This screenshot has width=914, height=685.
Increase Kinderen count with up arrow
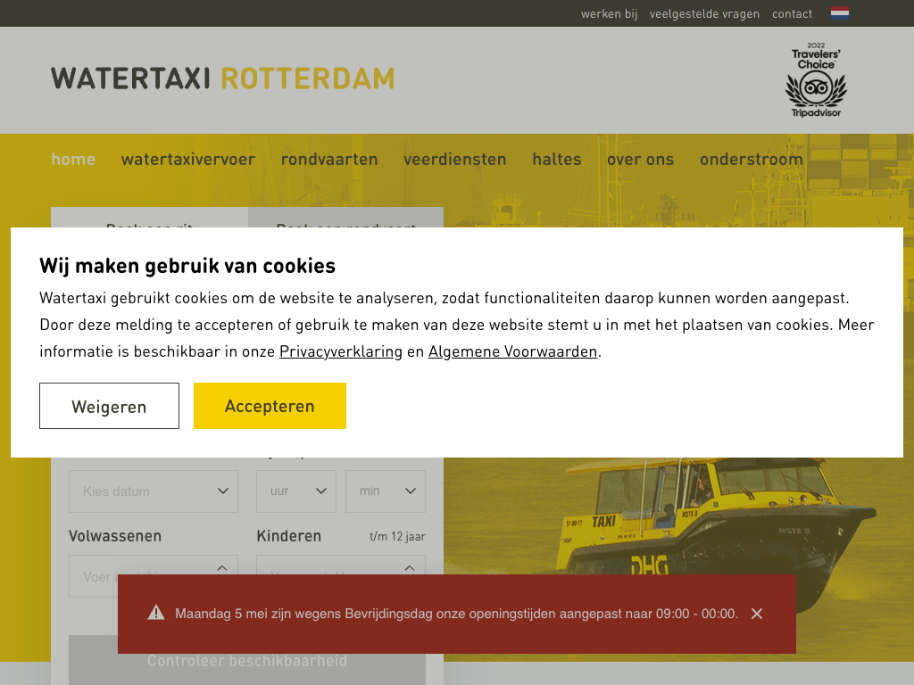(x=410, y=568)
